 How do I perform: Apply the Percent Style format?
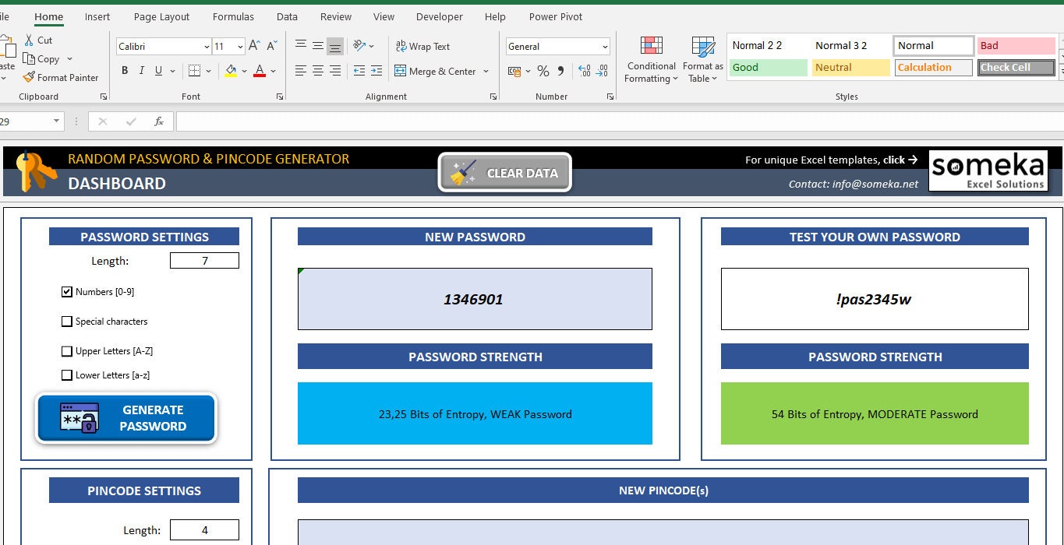(x=543, y=71)
